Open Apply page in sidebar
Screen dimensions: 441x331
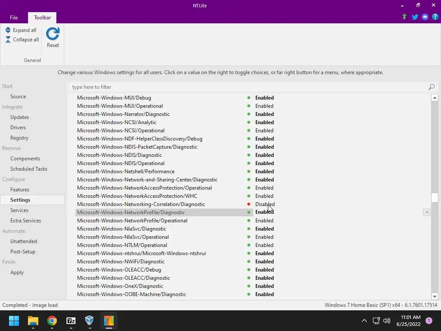[x=17, y=272]
